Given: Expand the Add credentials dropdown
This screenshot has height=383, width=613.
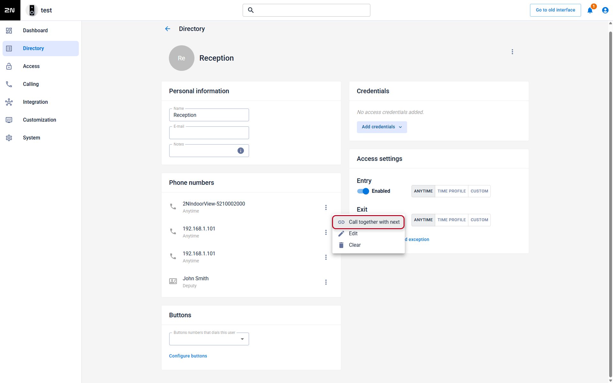Looking at the screenshot, I should [x=382, y=127].
